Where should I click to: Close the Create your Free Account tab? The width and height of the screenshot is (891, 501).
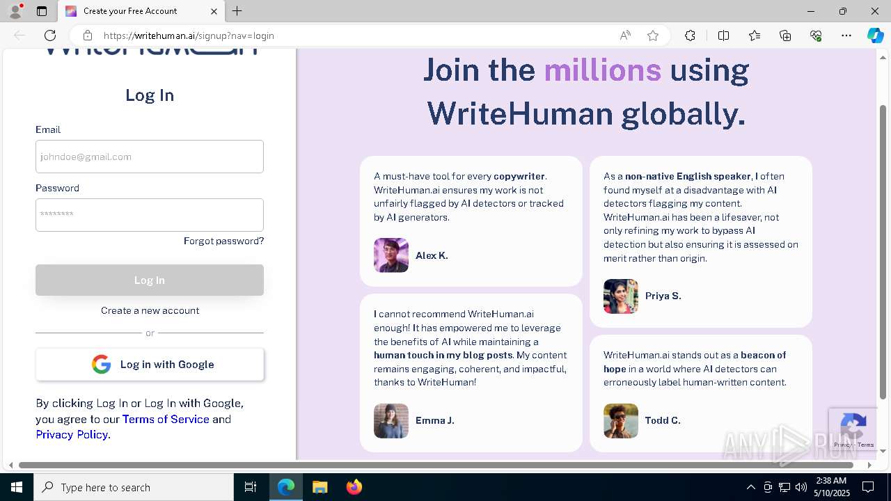[214, 11]
